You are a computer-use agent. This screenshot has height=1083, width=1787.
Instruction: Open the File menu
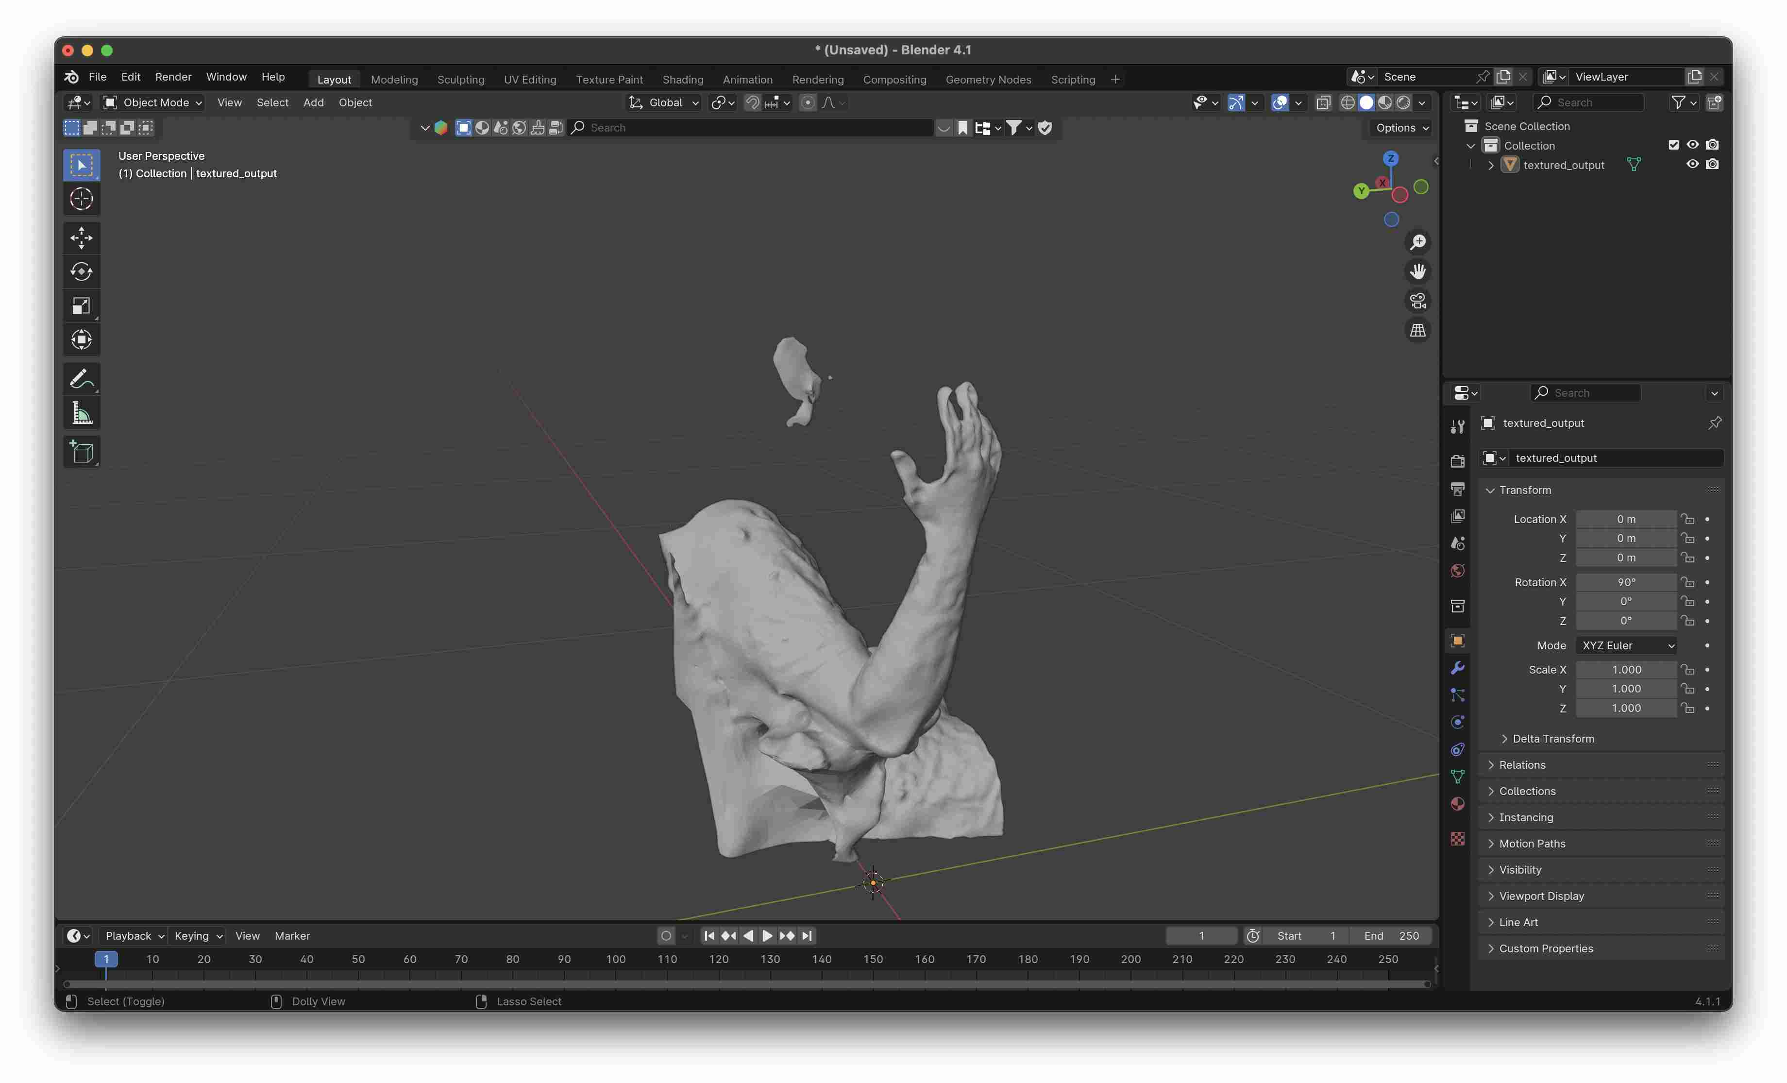click(97, 77)
